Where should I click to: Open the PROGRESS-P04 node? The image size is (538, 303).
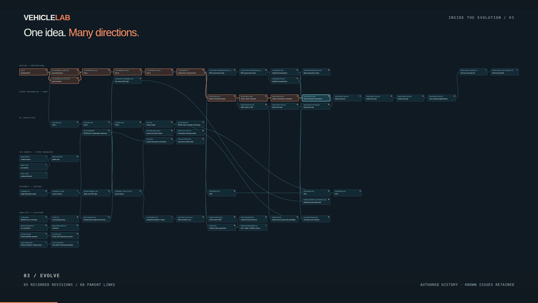347,193
